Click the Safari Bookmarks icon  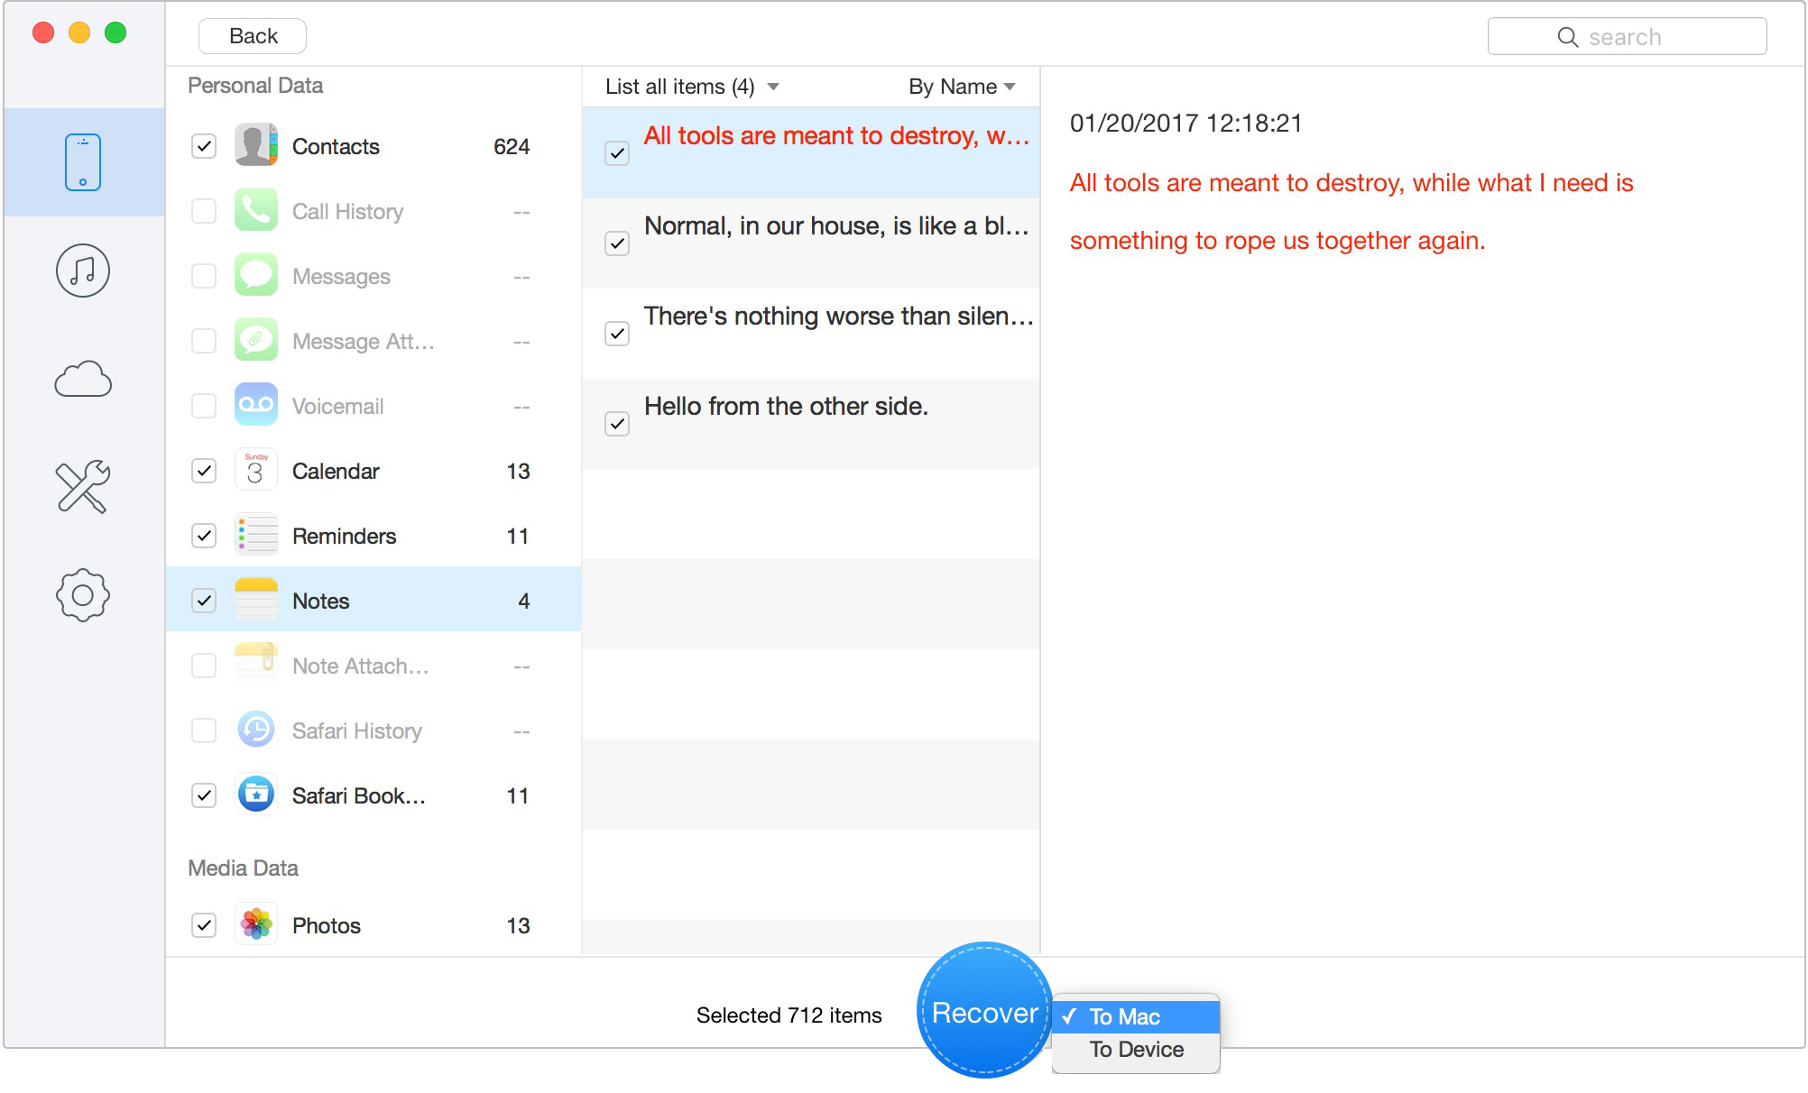tap(256, 795)
